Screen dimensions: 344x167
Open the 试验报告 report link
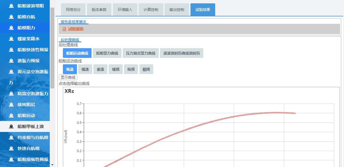[76, 29]
